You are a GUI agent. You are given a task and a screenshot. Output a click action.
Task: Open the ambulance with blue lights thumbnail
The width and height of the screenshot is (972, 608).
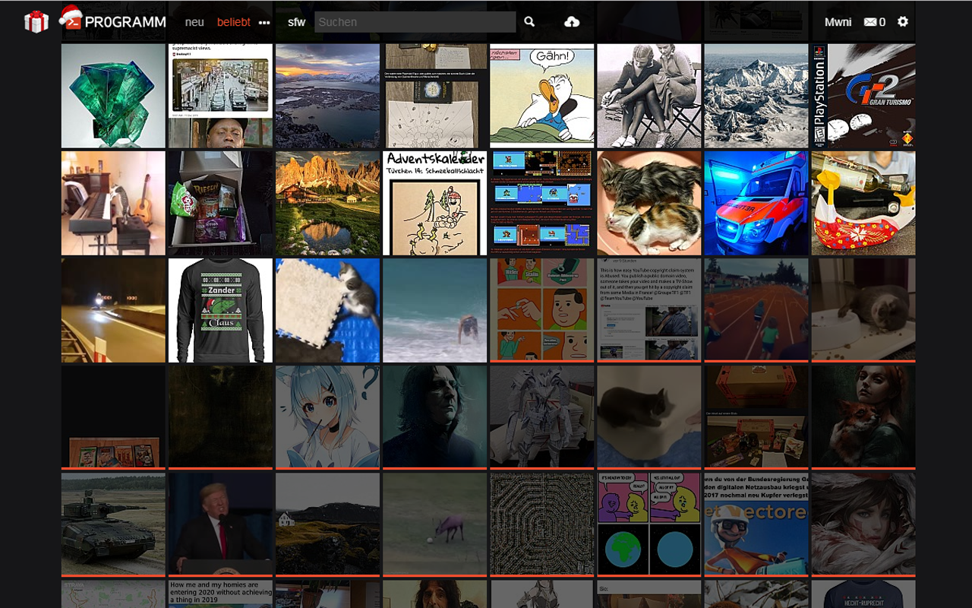(756, 203)
